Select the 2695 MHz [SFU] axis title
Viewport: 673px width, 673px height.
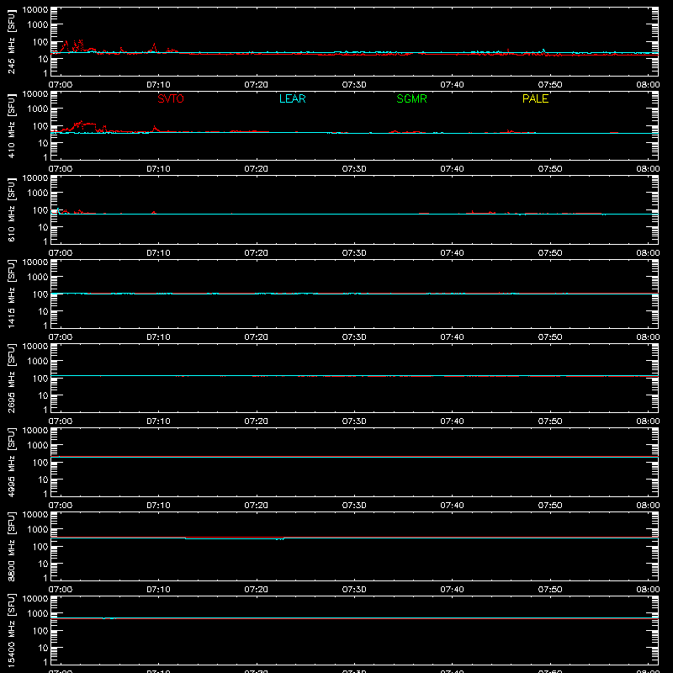click(x=11, y=378)
